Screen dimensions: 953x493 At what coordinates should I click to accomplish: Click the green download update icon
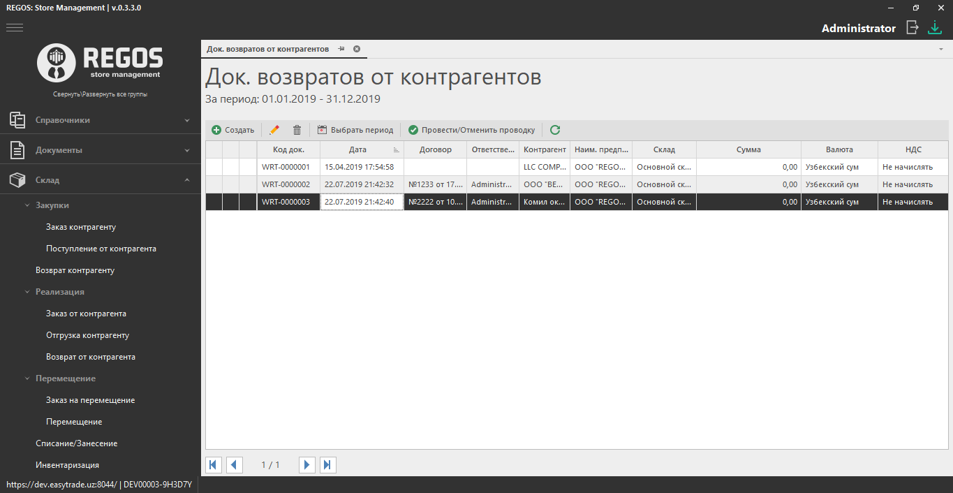pyautogui.click(x=934, y=28)
